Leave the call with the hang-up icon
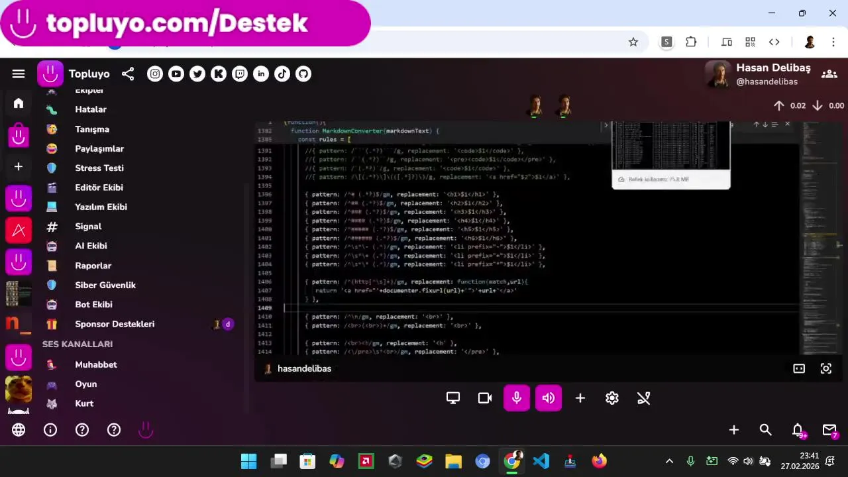The height and width of the screenshot is (477, 848). tap(644, 398)
